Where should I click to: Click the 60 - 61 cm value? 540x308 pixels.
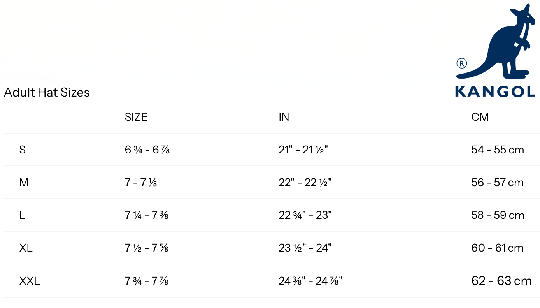coord(497,248)
